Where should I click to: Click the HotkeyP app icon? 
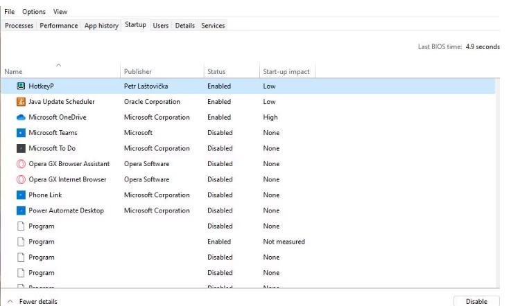click(21, 86)
